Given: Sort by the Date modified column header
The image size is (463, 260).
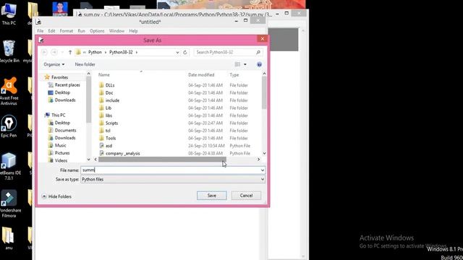Looking at the screenshot, I should tap(201, 75).
